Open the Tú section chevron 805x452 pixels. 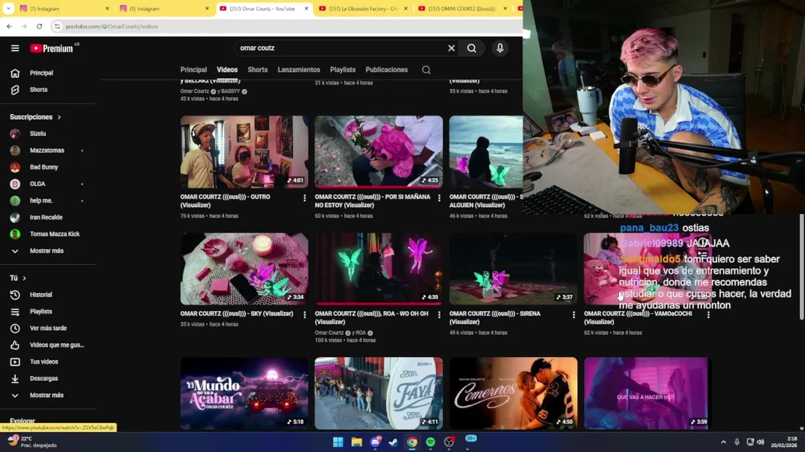tap(25, 278)
